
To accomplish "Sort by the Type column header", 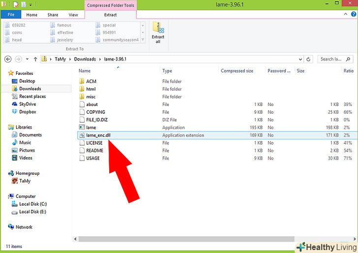I will coord(167,71).
